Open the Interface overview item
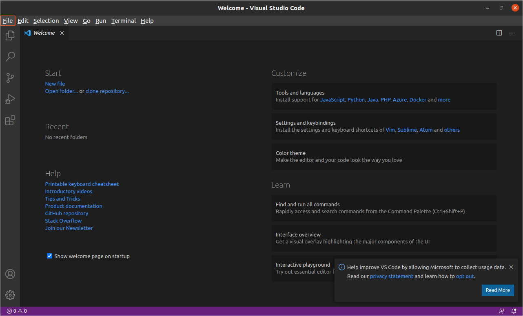 [x=384, y=238]
